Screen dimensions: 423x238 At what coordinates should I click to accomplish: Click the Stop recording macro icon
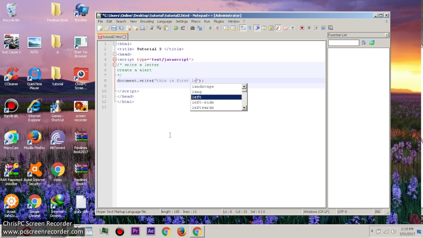point(309,28)
